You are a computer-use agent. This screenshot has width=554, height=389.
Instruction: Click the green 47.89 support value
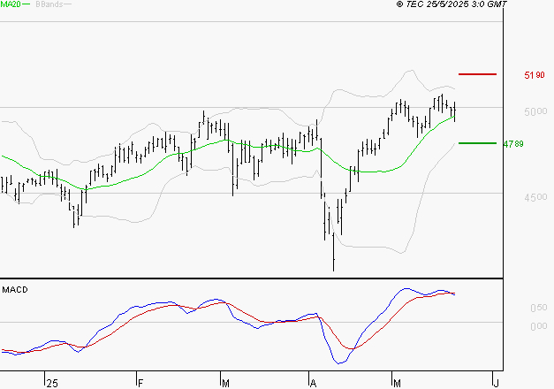(x=513, y=144)
